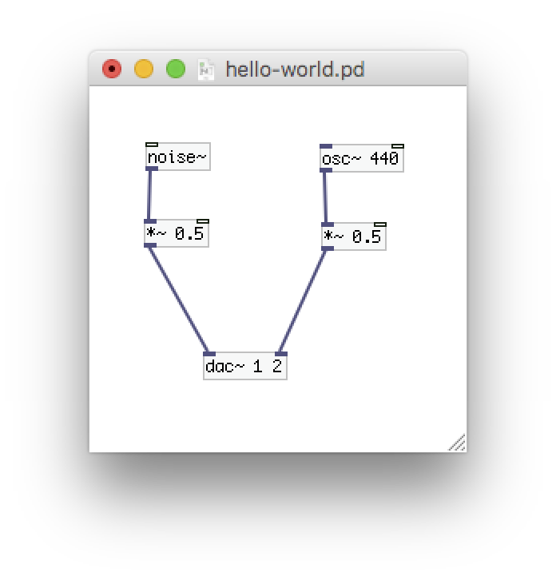
Task: Select the patch cord leaving osc~ 440
Action: (x=324, y=198)
